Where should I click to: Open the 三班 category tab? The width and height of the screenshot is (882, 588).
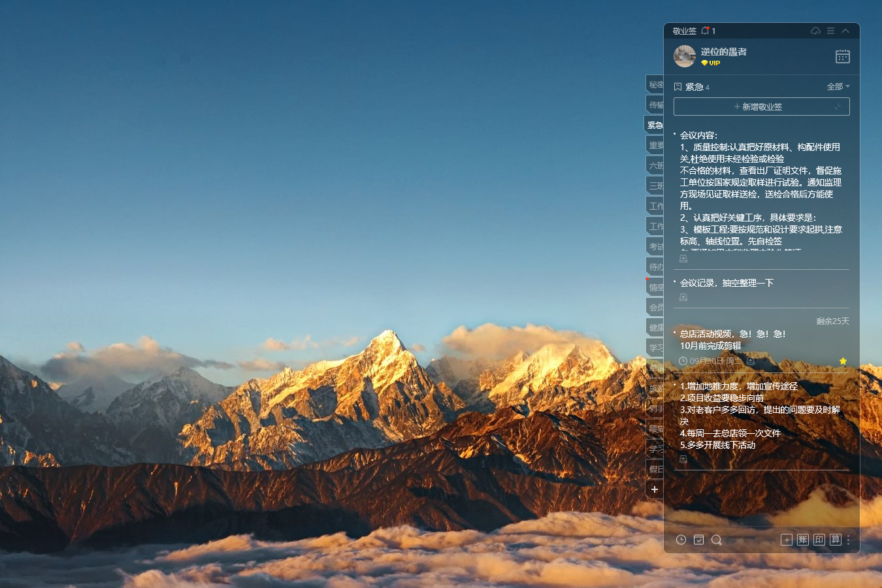655,186
